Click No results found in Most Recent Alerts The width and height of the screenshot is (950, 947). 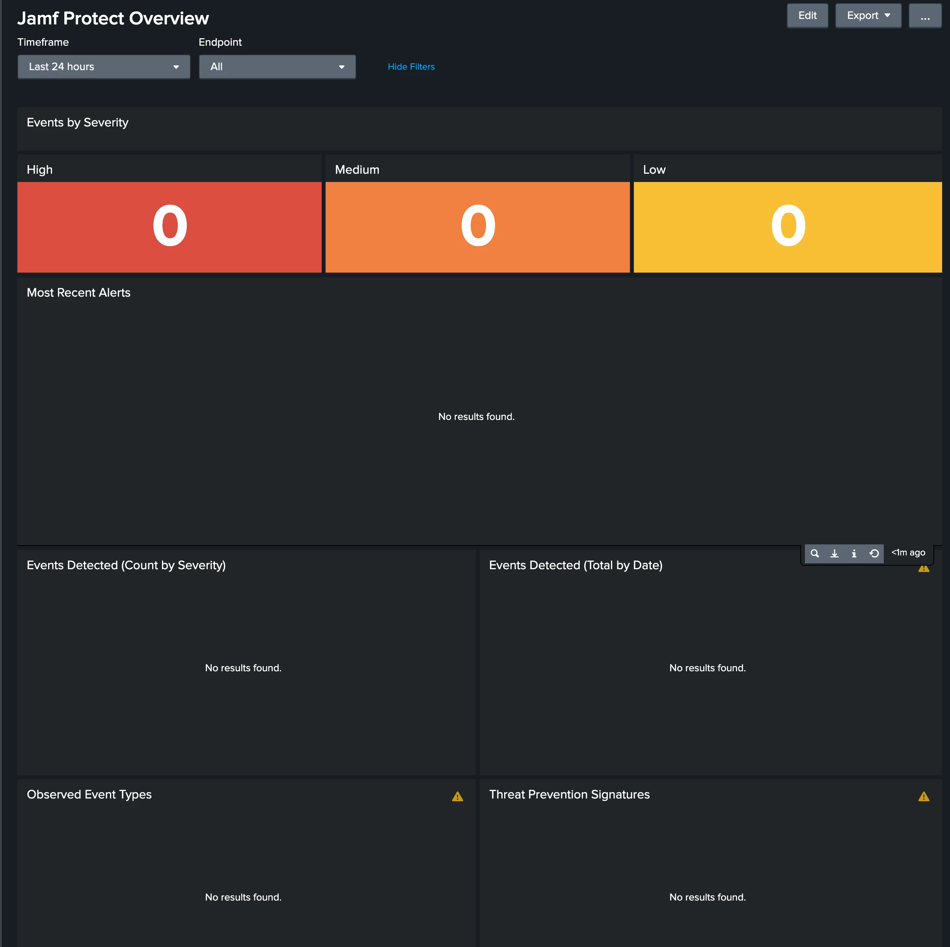(x=477, y=417)
